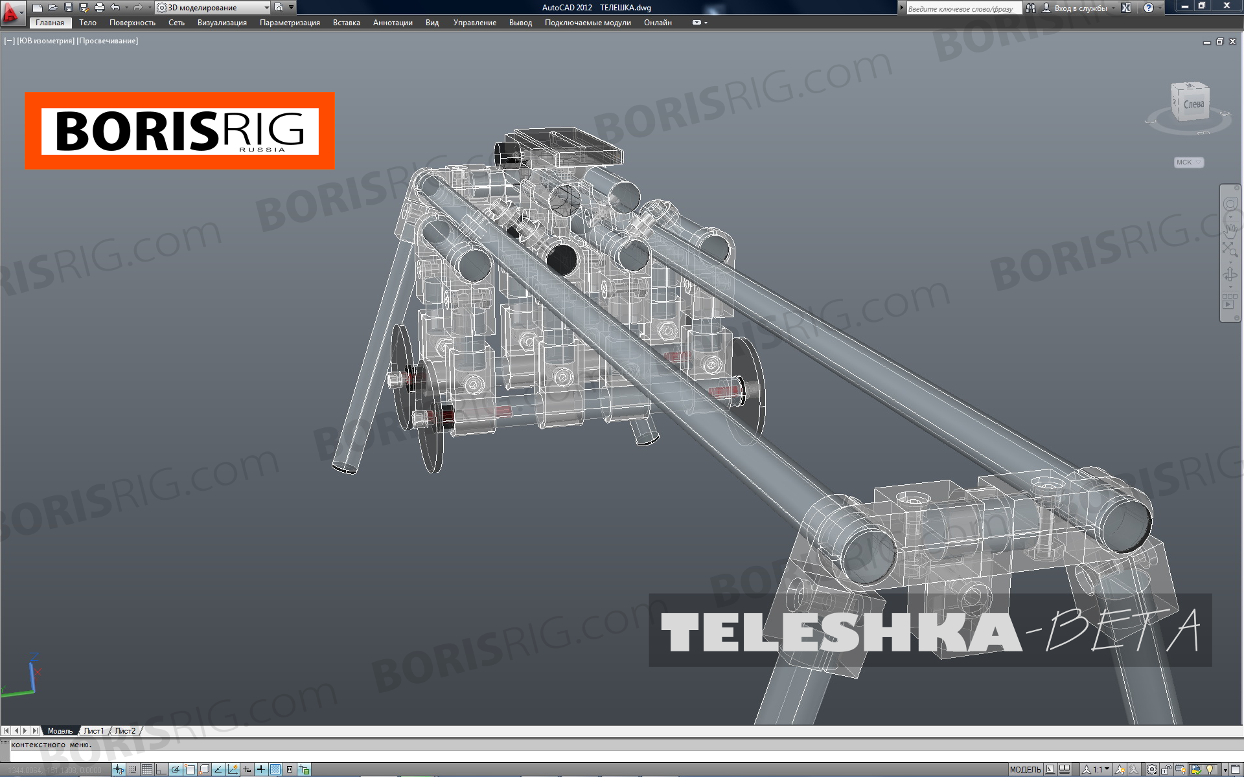The width and height of the screenshot is (1244, 777).
Task: Open the Сеть ribbon tab
Action: [x=176, y=23]
